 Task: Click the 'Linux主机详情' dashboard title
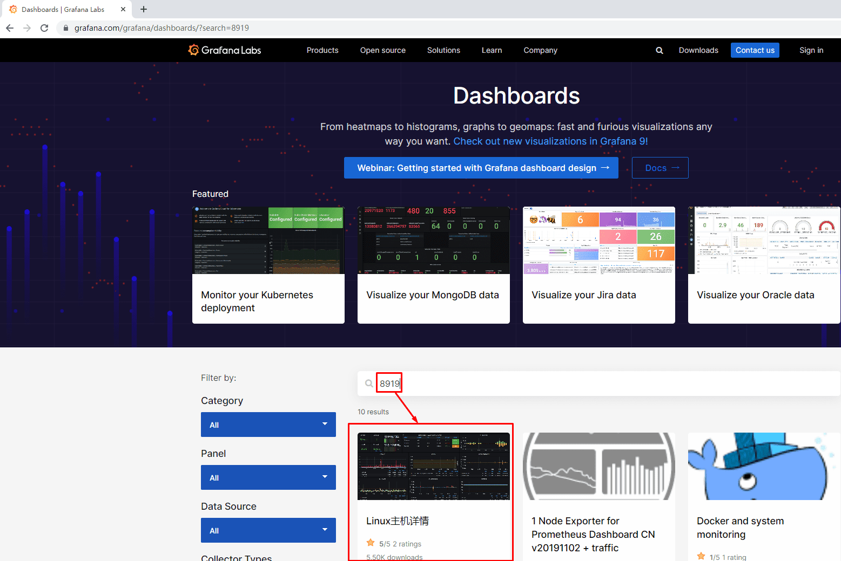(398, 521)
